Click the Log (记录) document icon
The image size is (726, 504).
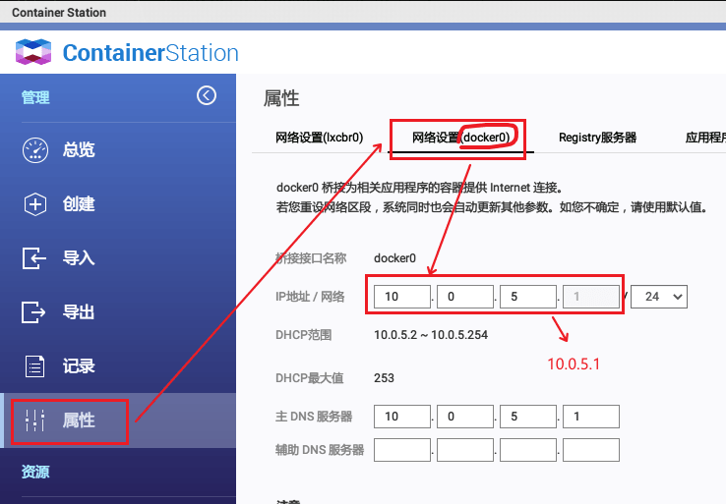[35, 366]
